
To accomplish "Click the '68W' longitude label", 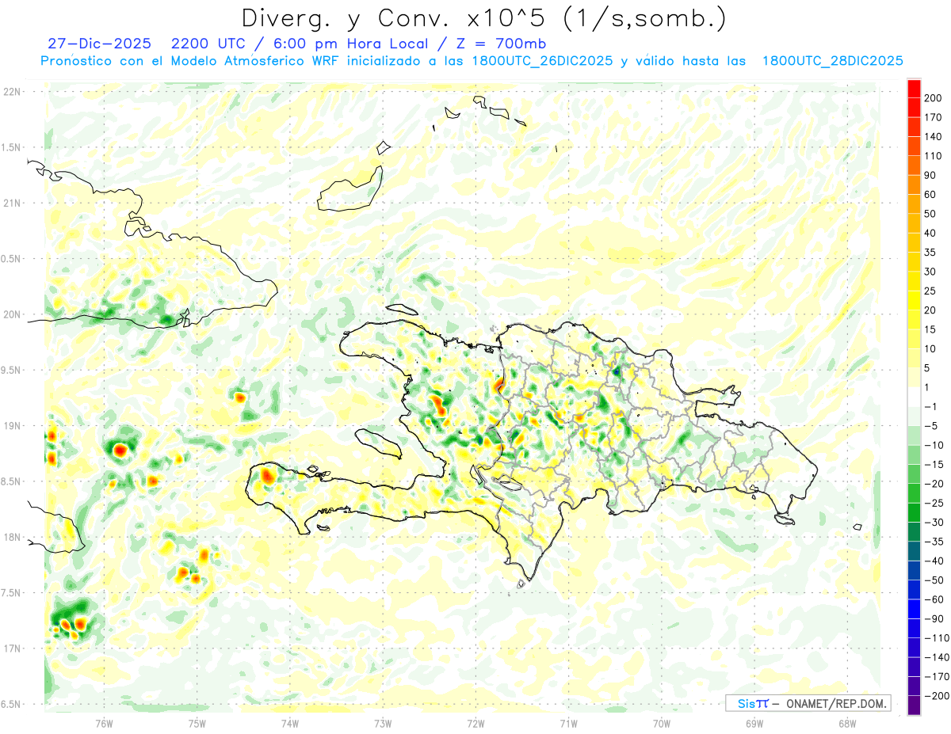I will click(x=847, y=724).
